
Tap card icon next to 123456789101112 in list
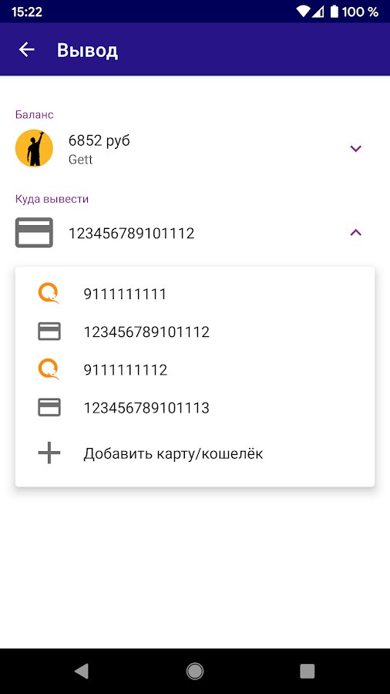click(x=49, y=332)
